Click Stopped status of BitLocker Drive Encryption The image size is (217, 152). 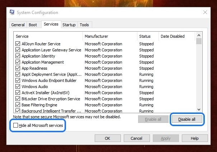(146, 99)
